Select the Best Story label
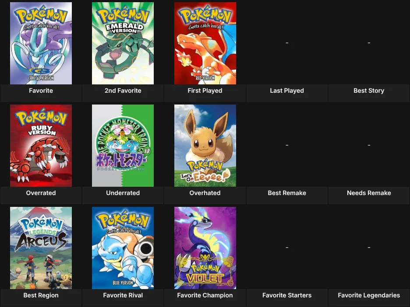The width and height of the screenshot is (410, 307). 369,91
